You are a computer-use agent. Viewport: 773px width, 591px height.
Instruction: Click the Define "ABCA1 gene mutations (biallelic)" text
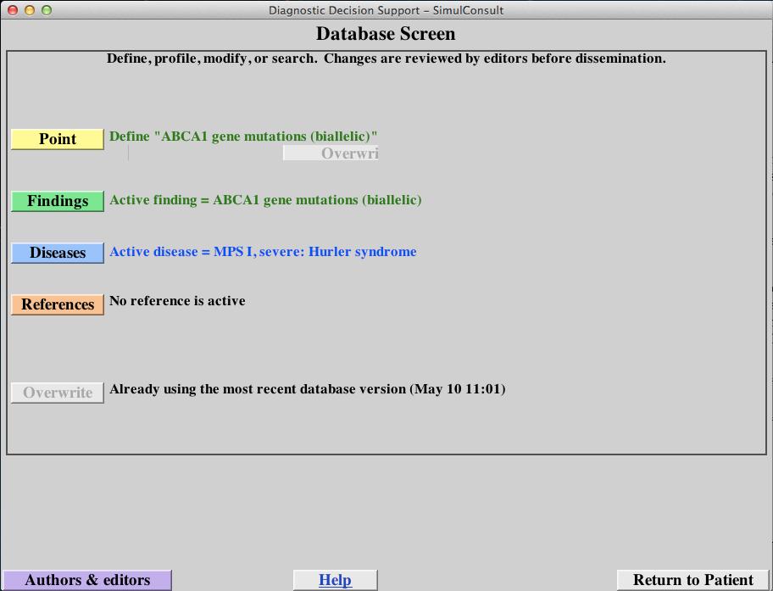point(243,137)
